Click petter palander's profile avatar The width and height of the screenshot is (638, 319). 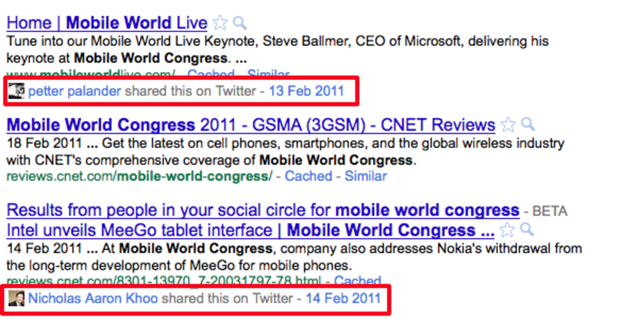click(16, 91)
